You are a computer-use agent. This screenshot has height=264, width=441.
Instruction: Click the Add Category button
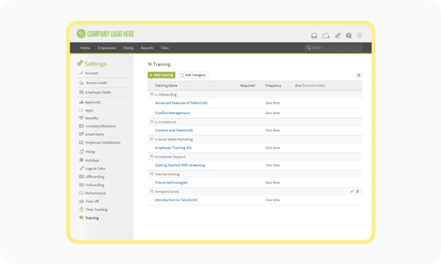[193, 75]
